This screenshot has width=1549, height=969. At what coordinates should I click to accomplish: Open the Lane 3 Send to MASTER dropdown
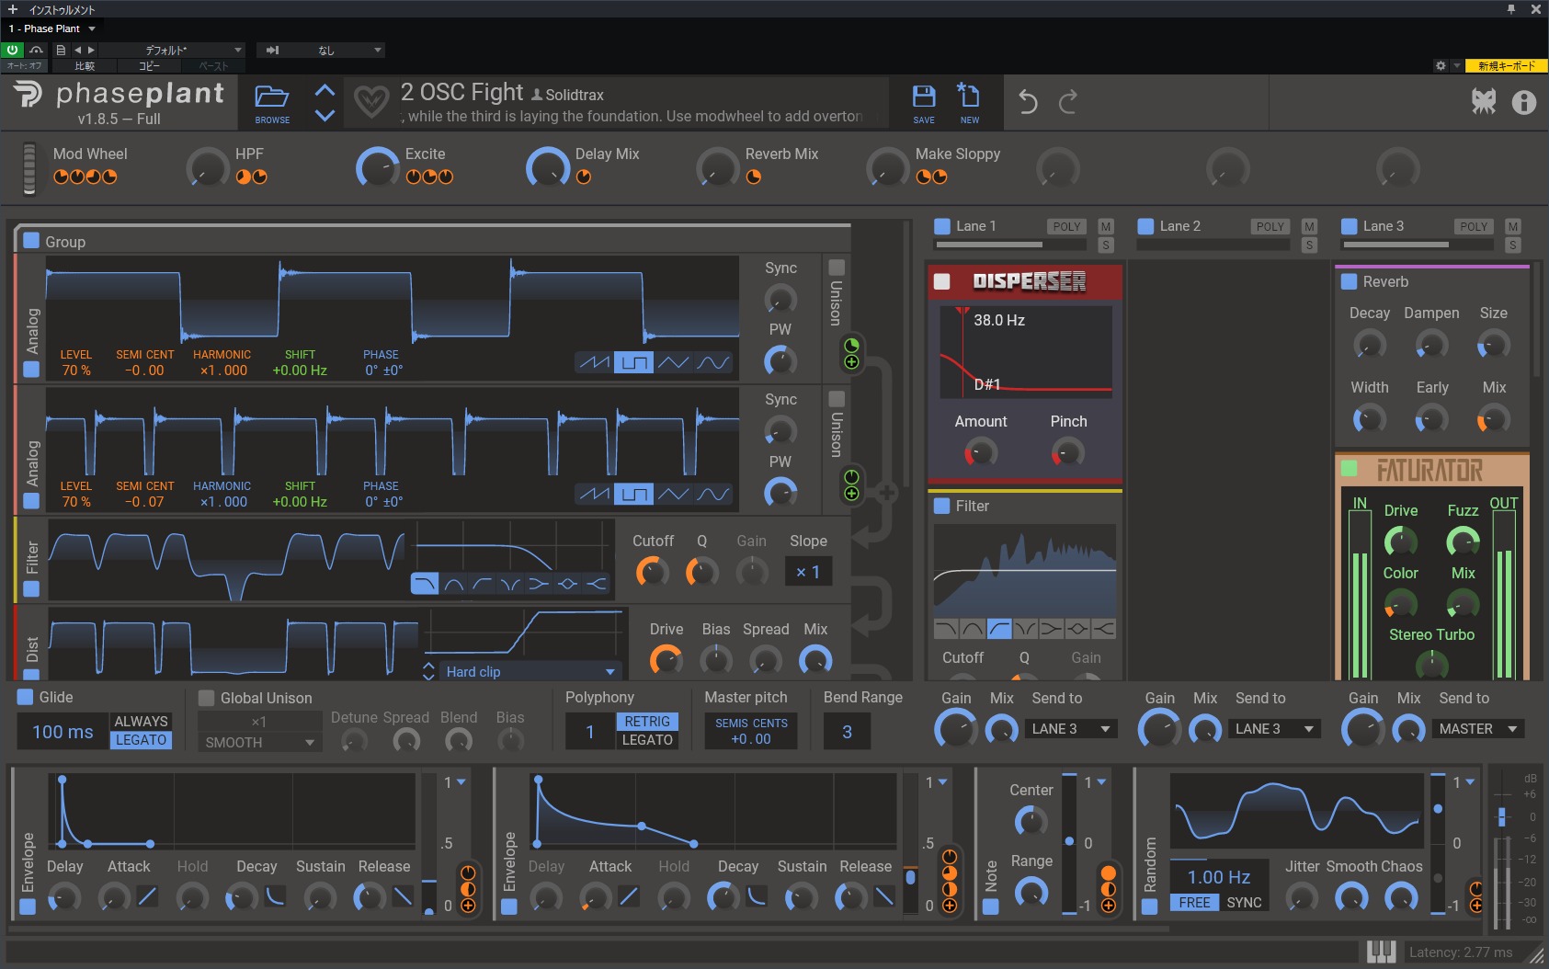click(1478, 729)
